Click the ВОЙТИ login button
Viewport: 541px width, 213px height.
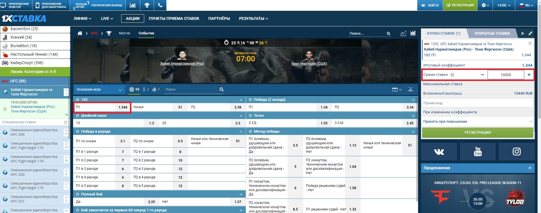pyautogui.click(x=430, y=5)
